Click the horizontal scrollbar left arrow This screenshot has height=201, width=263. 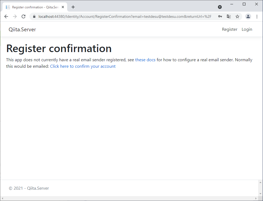(x=2, y=199)
